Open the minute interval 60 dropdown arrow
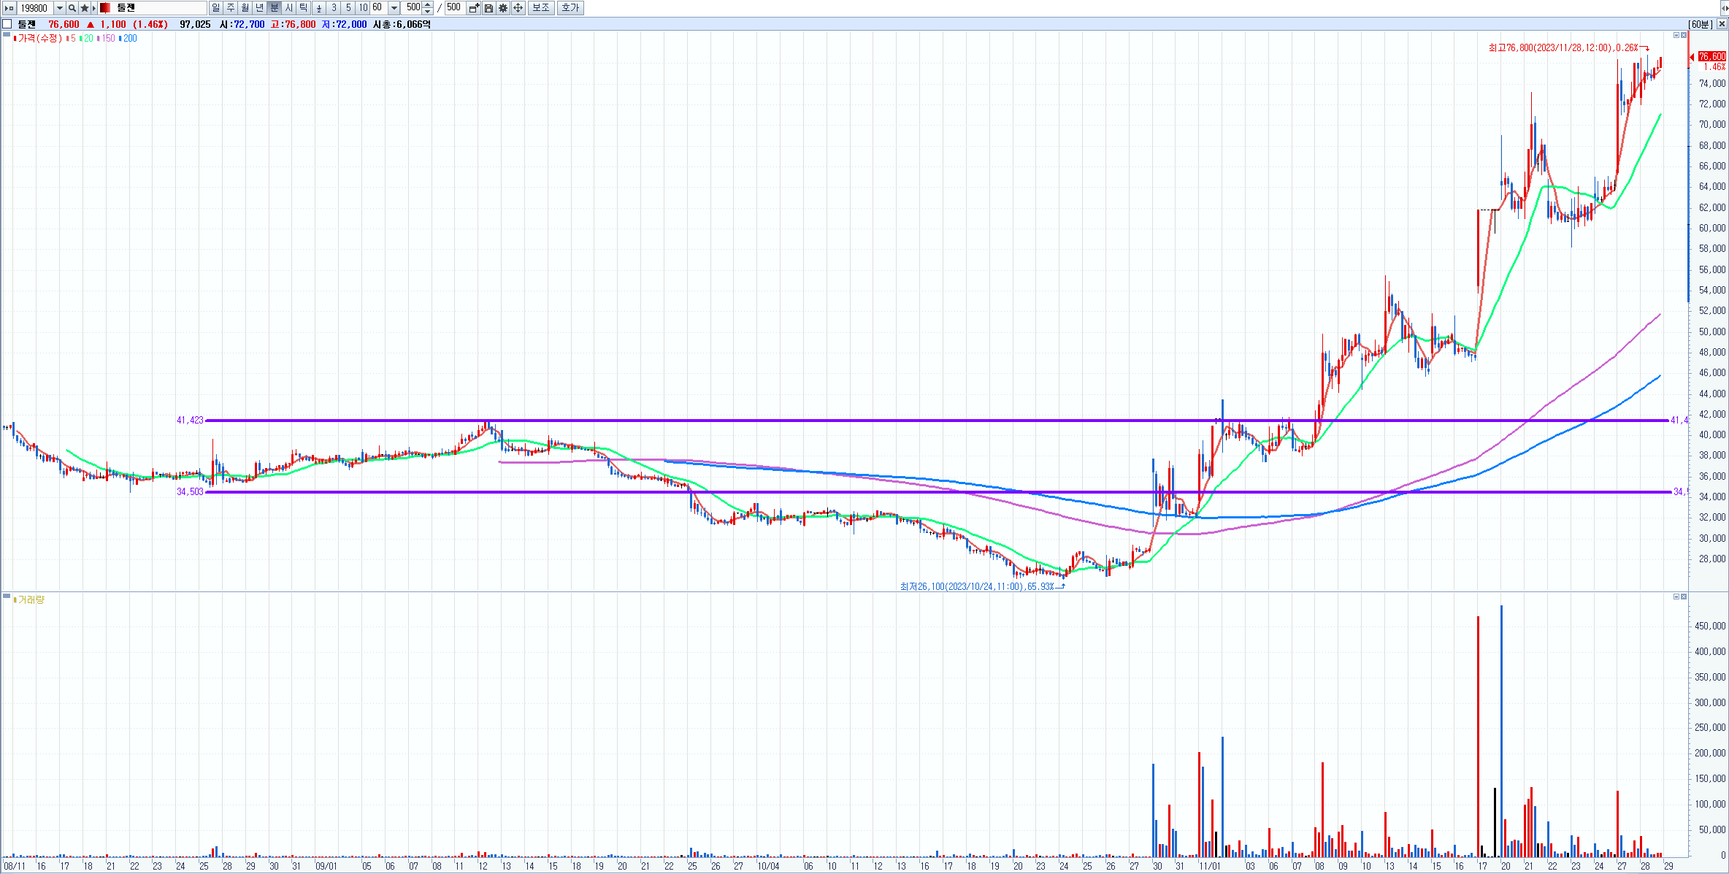Image resolution: width=1729 pixels, height=874 pixels. tap(394, 8)
